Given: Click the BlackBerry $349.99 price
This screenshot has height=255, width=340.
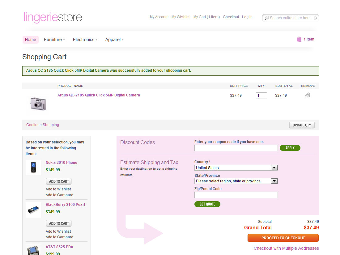Looking at the screenshot, I should click(x=53, y=212).
